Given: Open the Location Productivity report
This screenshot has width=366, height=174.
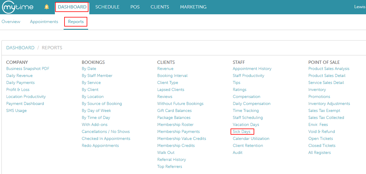Looking at the screenshot, I should tap(26, 97).
